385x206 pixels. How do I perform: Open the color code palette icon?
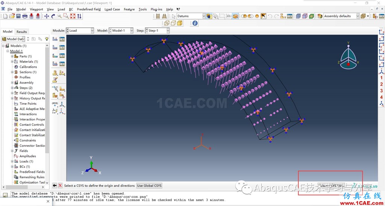coord(320,16)
